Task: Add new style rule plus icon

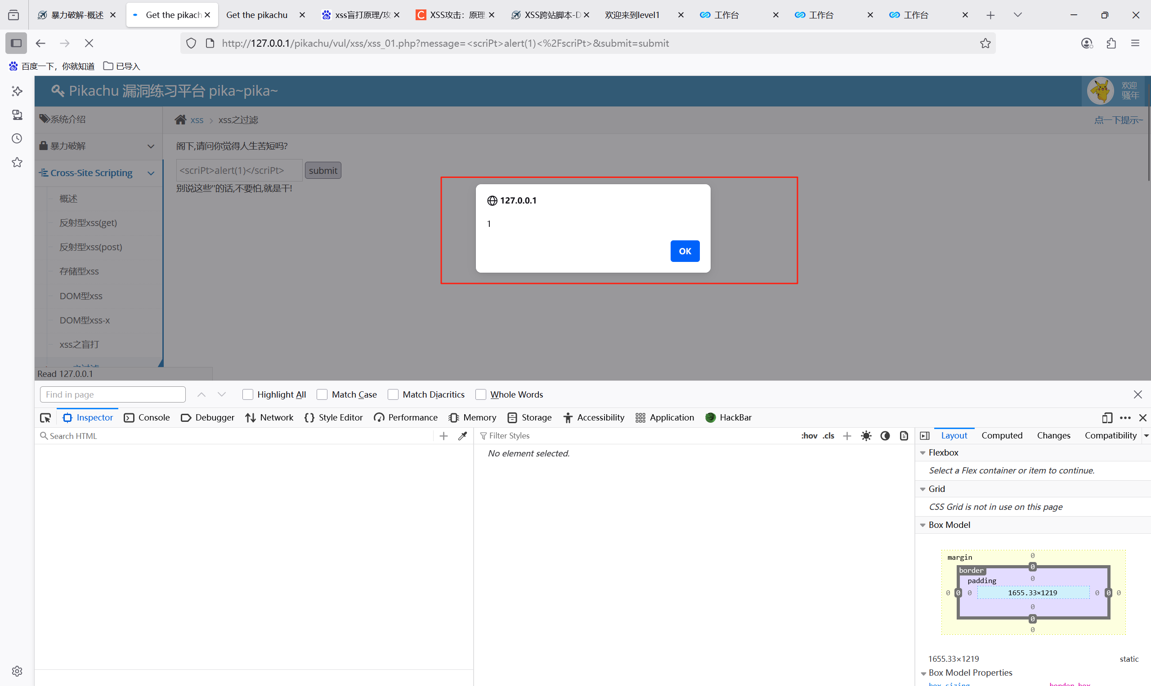Action: coord(847,436)
